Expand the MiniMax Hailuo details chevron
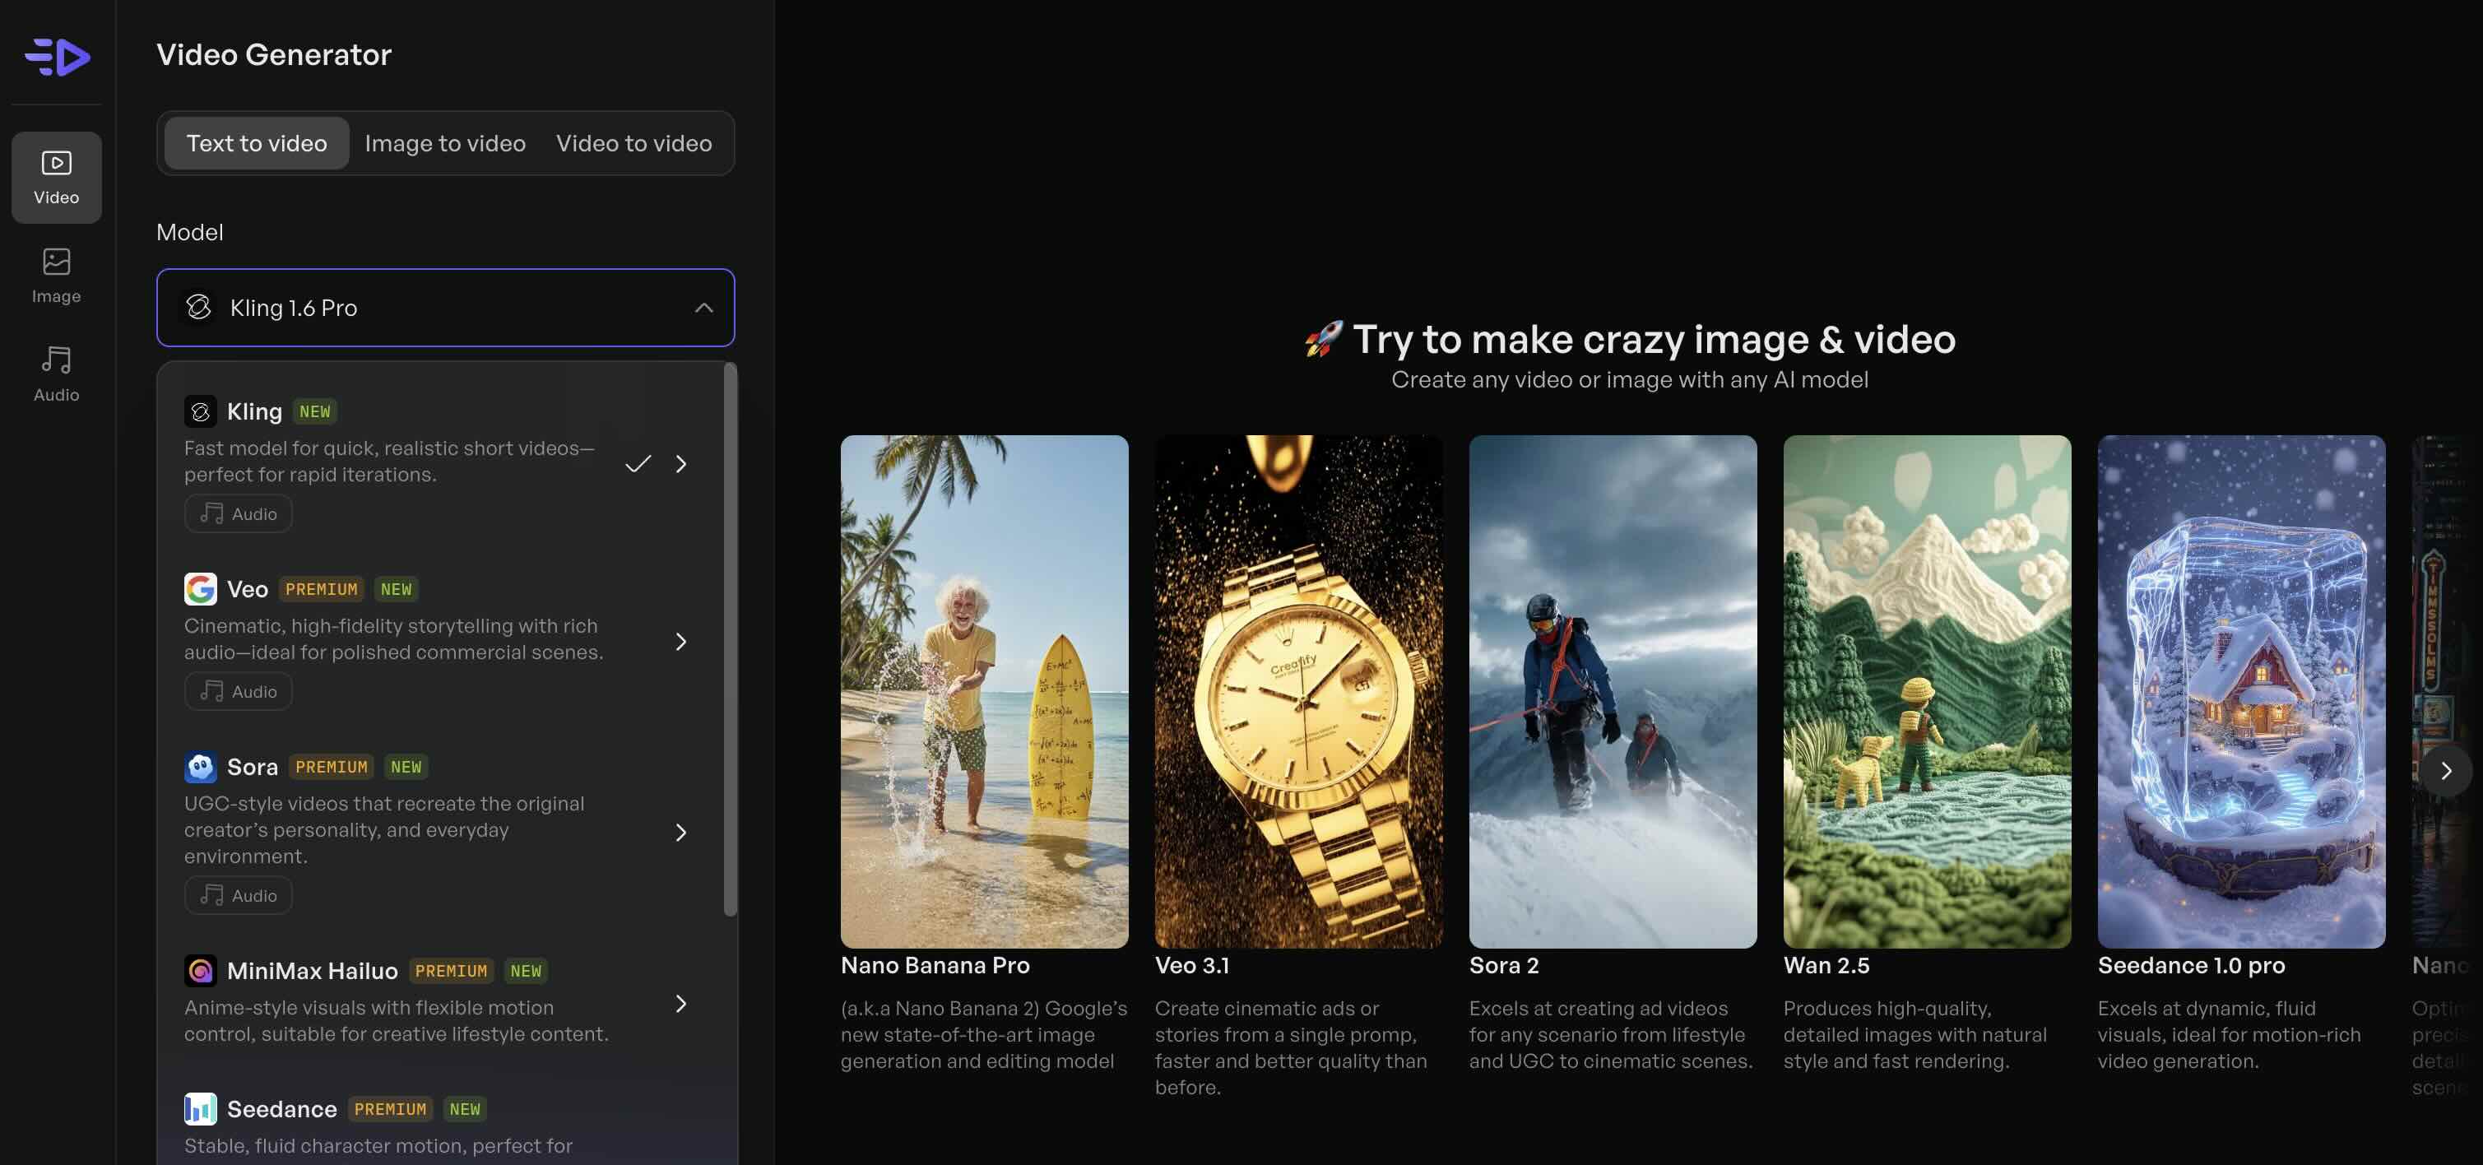Image resolution: width=2483 pixels, height=1165 pixels. coord(681,1003)
